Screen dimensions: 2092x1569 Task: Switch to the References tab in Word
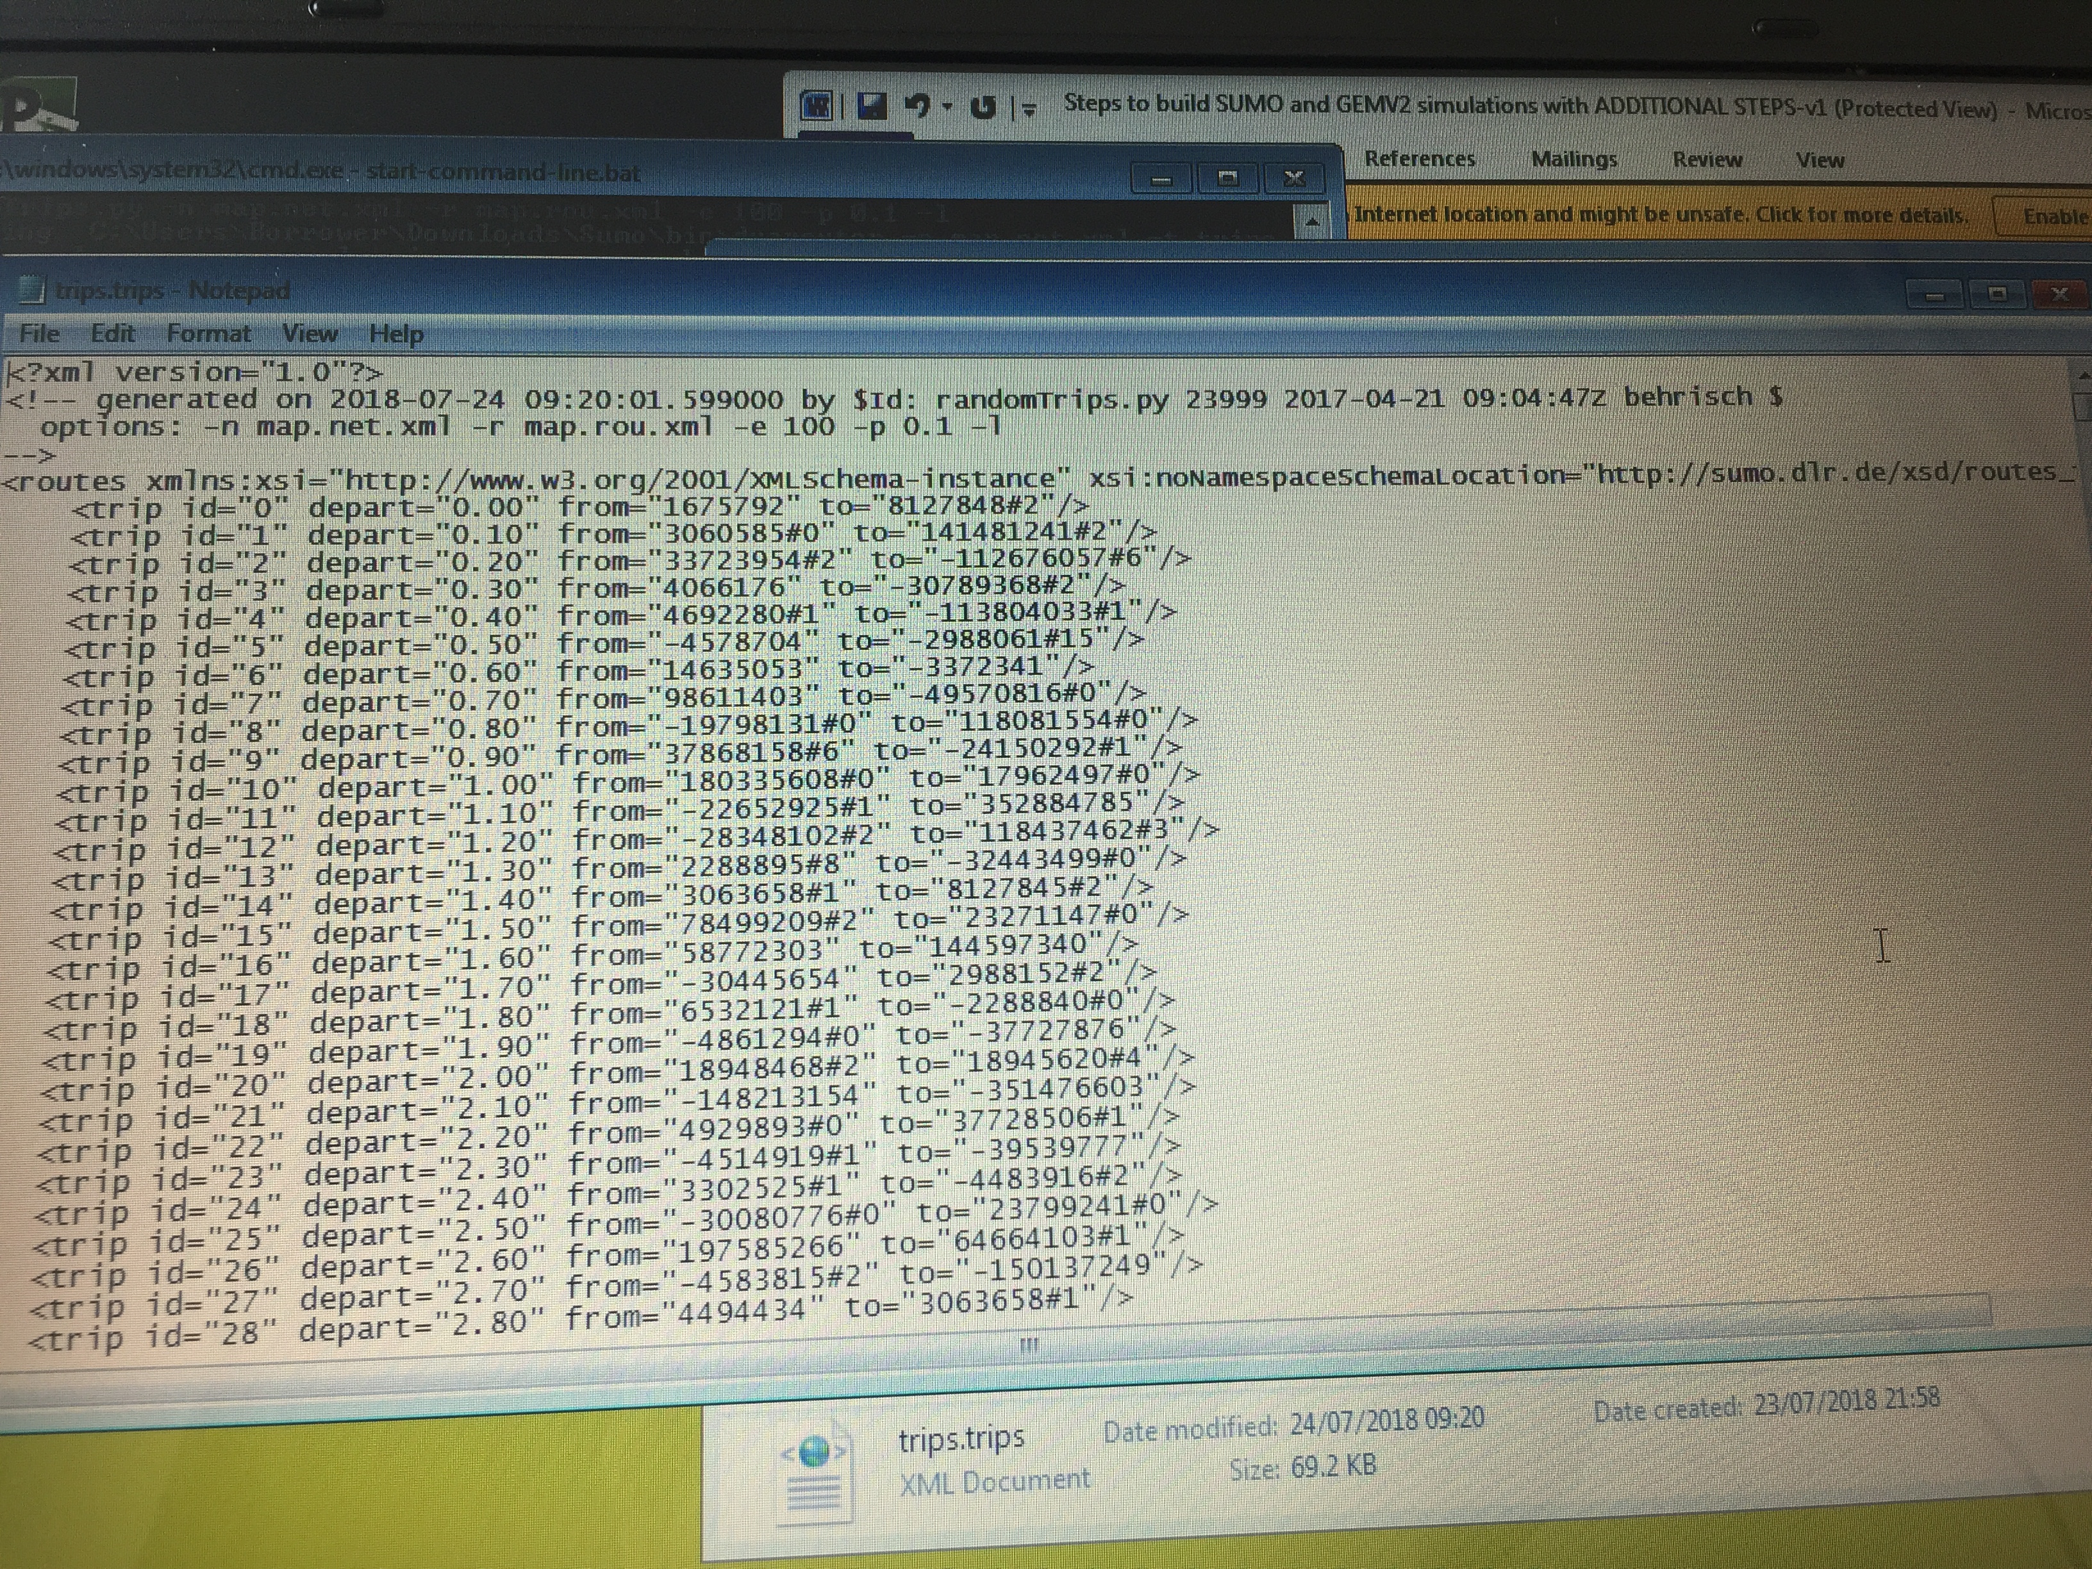[x=1420, y=159]
